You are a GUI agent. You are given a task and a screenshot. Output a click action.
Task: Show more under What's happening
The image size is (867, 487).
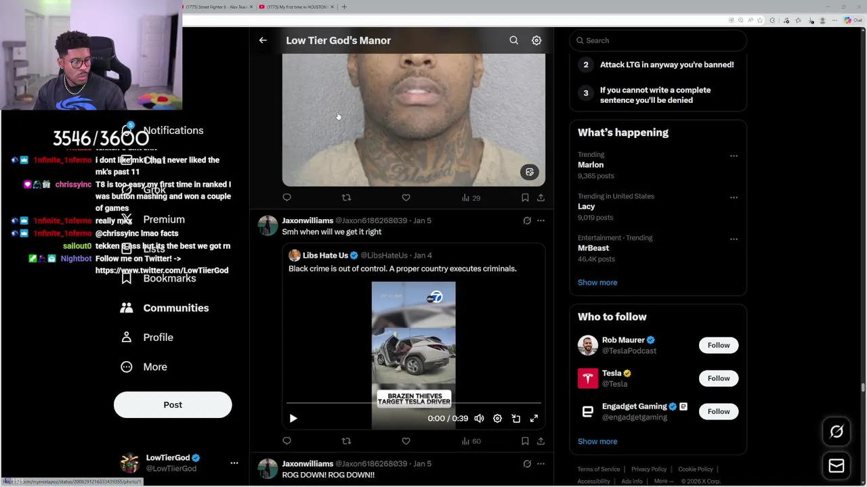[x=597, y=283]
